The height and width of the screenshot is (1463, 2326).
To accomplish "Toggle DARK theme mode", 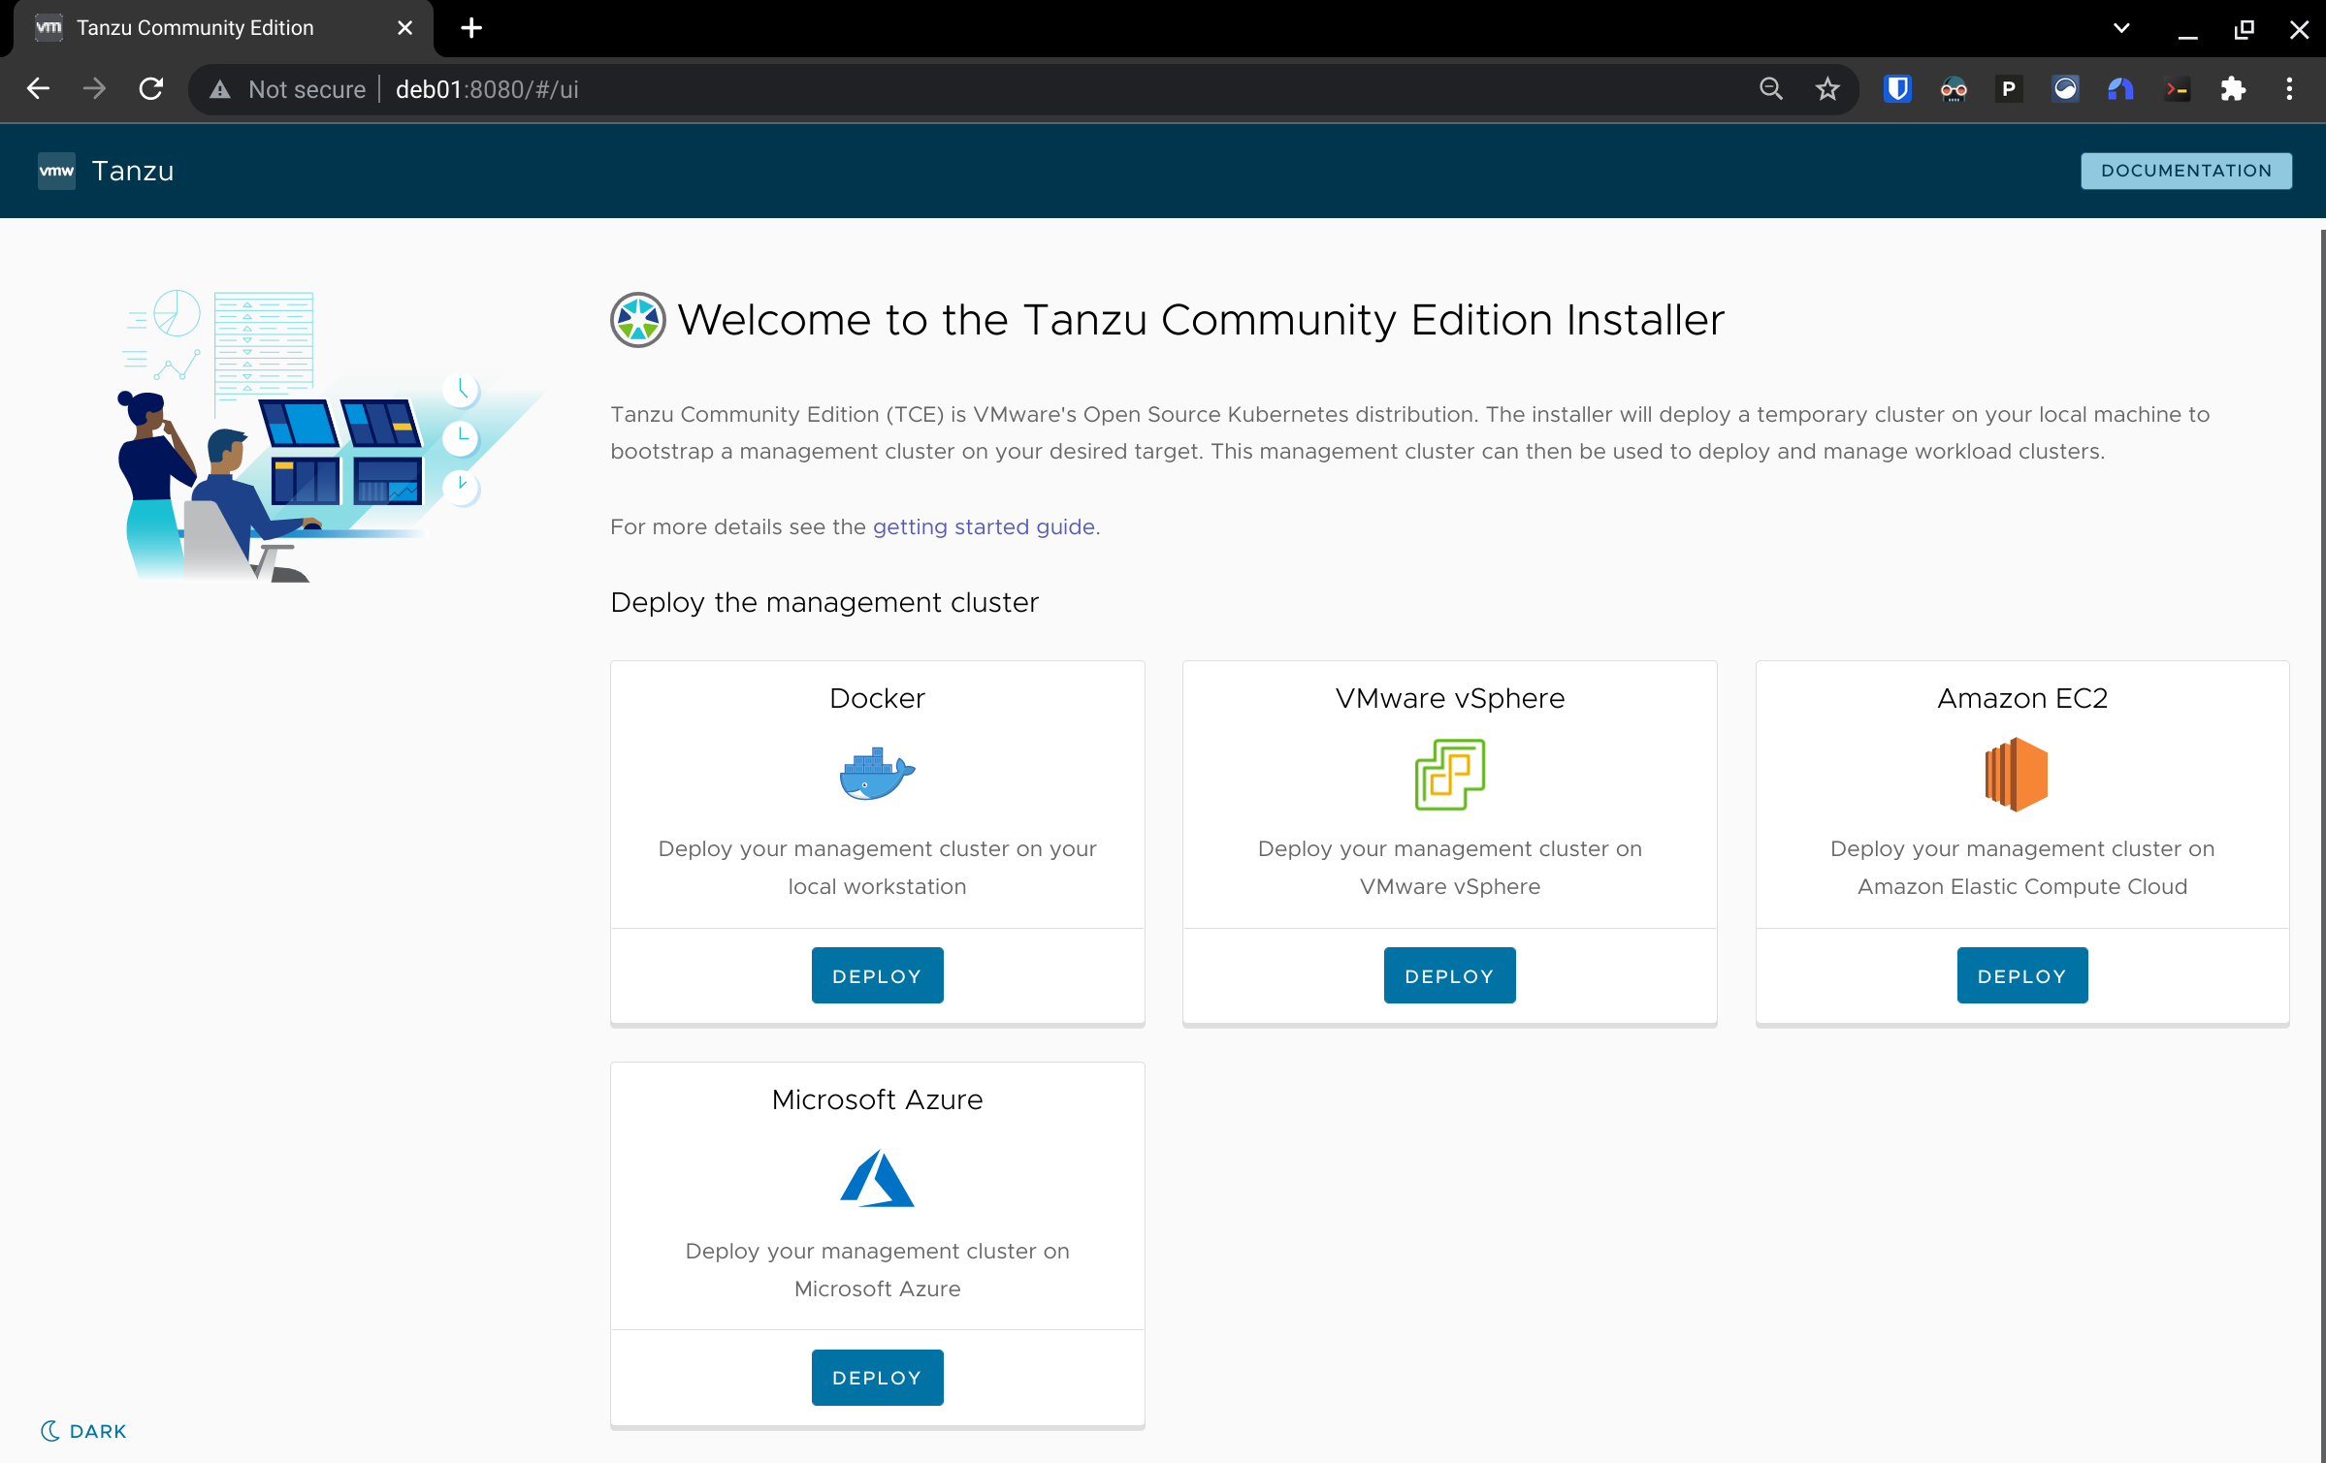I will [x=83, y=1431].
